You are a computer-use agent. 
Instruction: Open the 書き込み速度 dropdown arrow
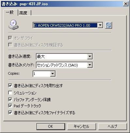click(x=90, y=56)
